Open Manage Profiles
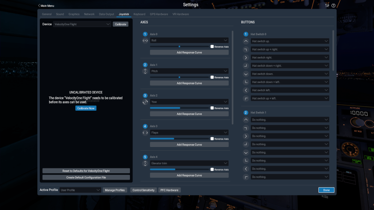This screenshot has height=210, width=374. coord(115,190)
